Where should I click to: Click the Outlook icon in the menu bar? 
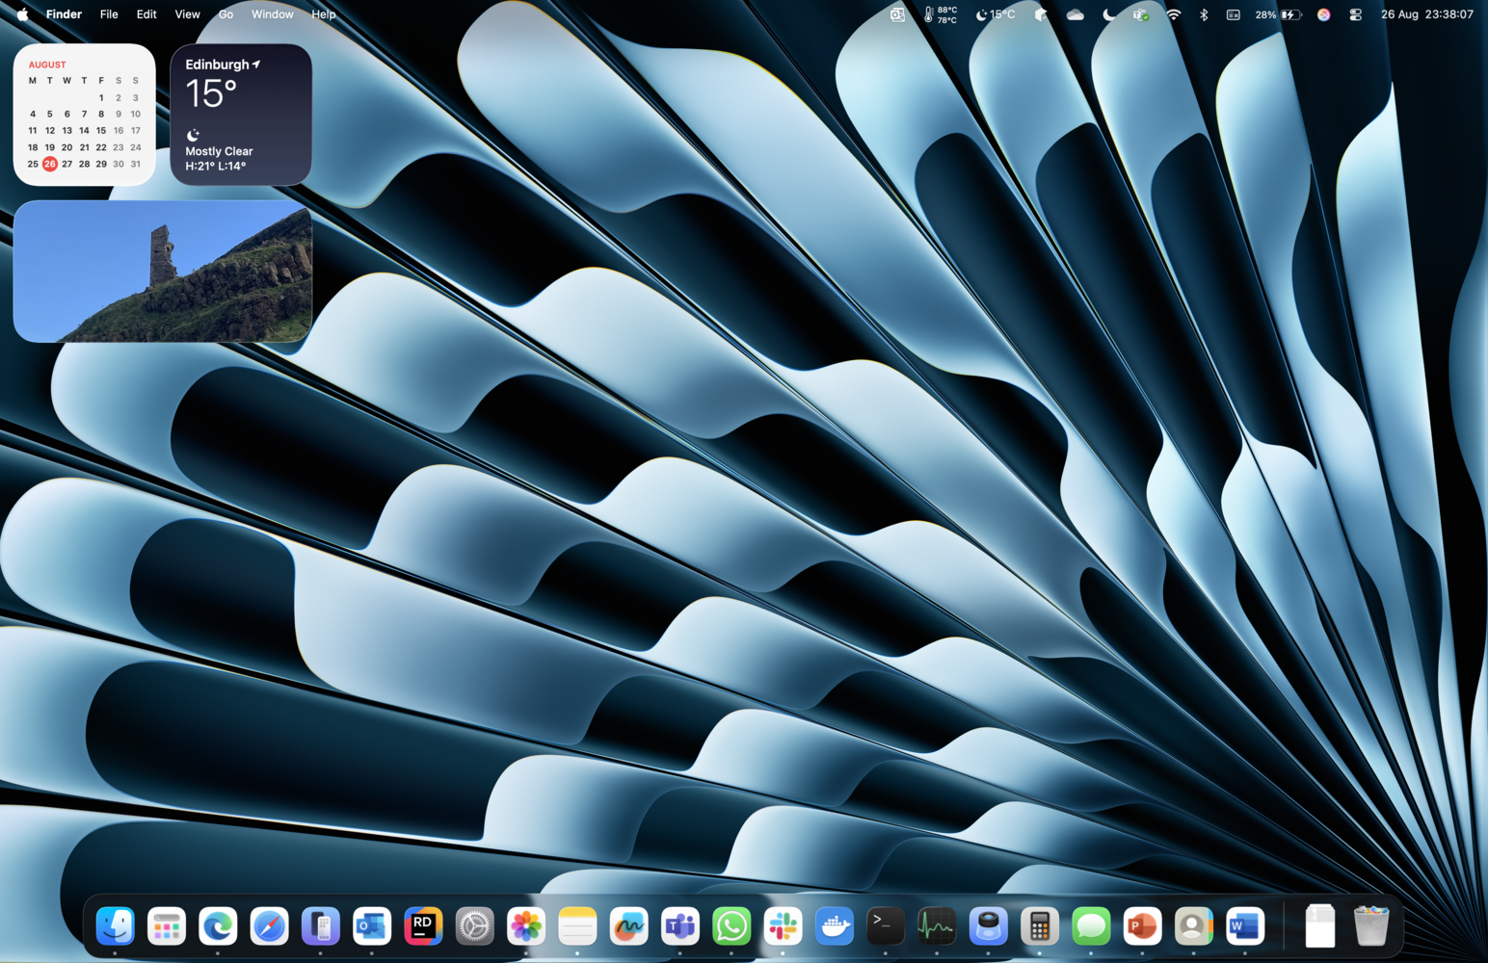897,14
